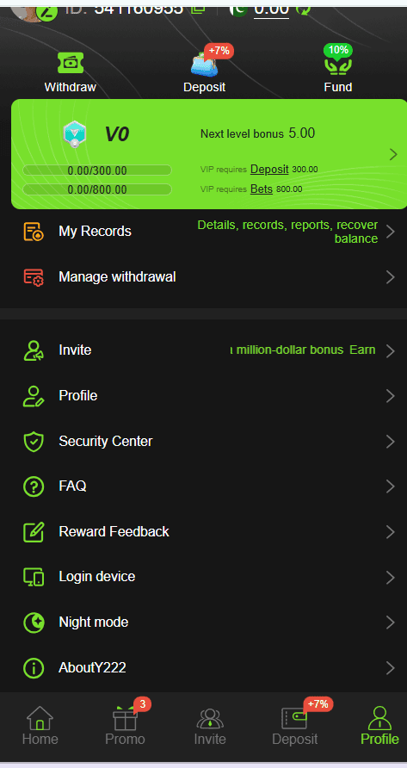Expand the Profile row chevron
407x768 pixels.
click(x=391, y=396)
